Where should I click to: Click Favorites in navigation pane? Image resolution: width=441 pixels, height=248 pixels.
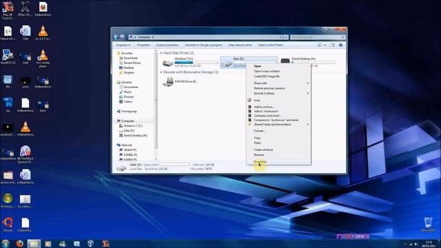tap(127, 53)
